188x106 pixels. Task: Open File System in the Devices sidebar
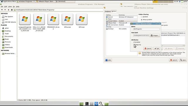[7, 16]
